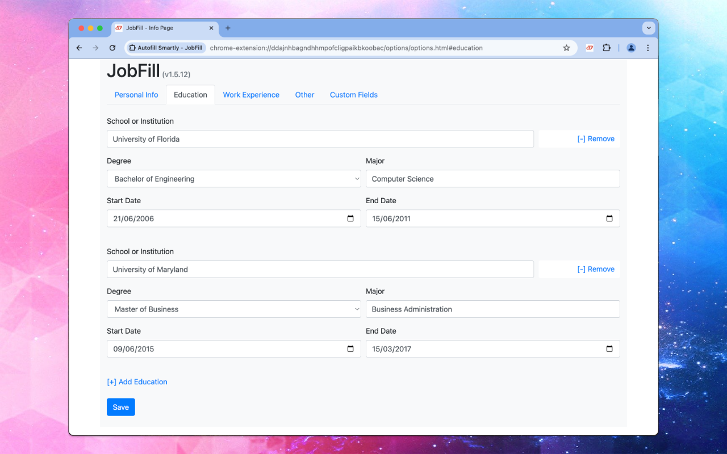Screen dimensions: 727x454
Task: Click the Save button
Action: point(121,407)
